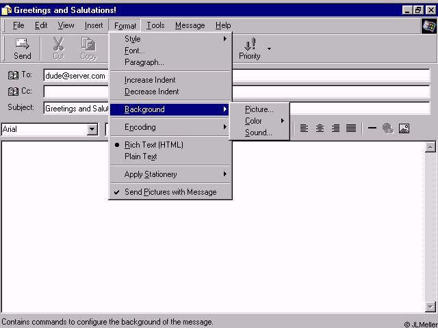The width and height of the screenshot is (438, 328).
Task: Select Increase Indent
Action: coord(170,80)
